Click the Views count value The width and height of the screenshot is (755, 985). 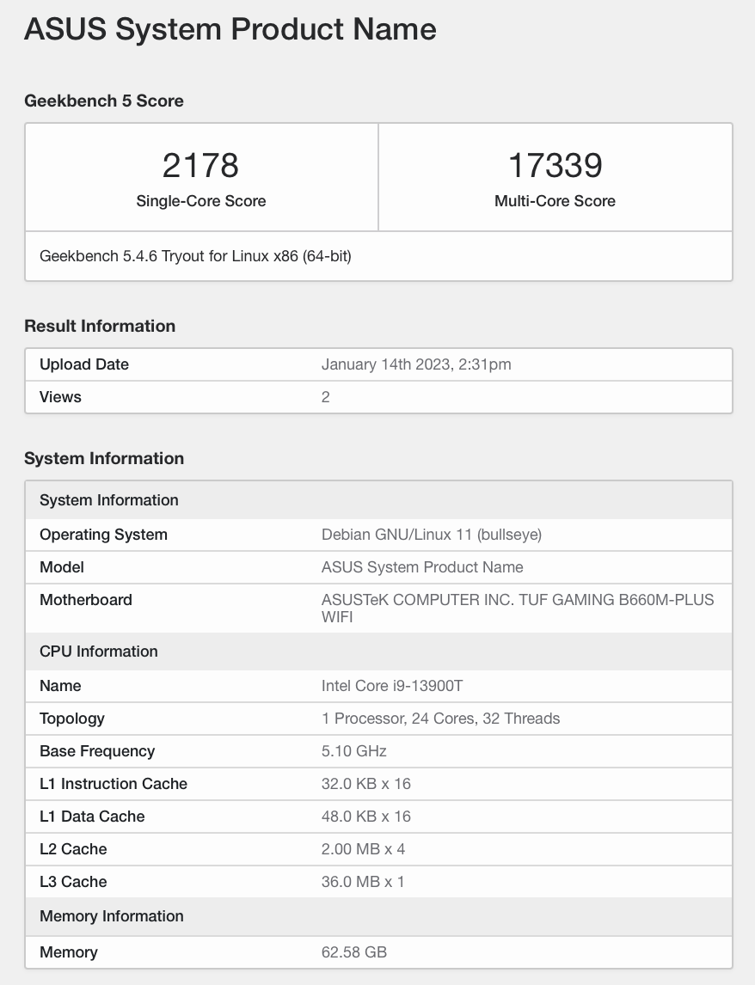tap(326, 397)
